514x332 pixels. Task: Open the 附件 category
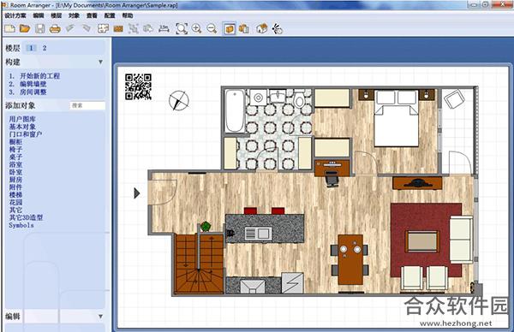[x=15, y=187]
